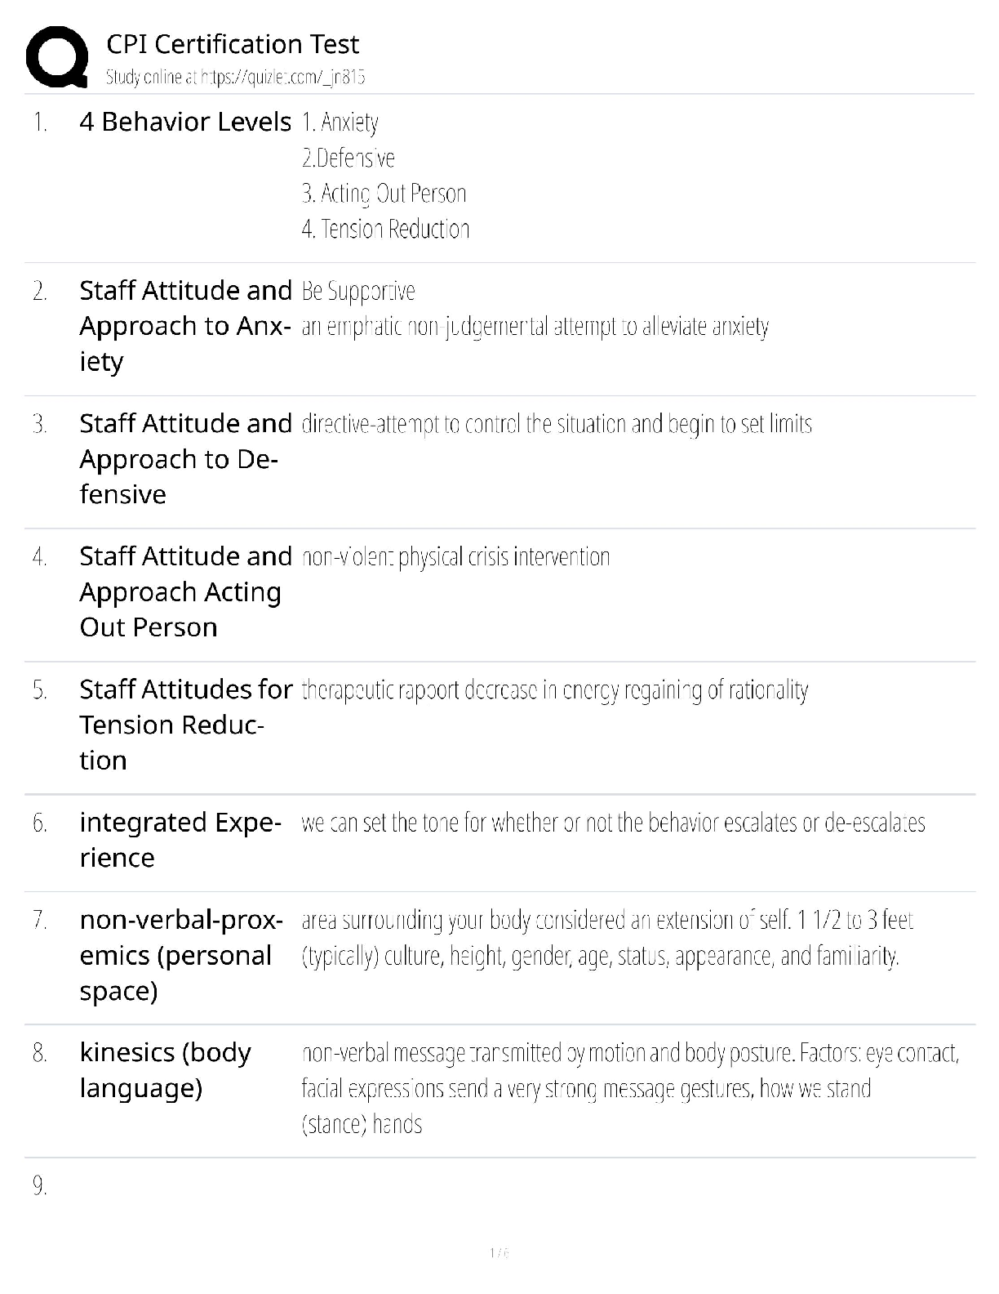Click the Quizlet Q logo icon
This screenshot has width=999, height=1294.
pos(57,56)
